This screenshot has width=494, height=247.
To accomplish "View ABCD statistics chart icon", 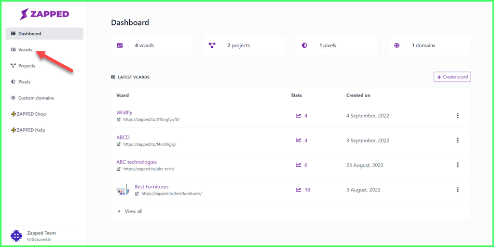I will (298, 140).
